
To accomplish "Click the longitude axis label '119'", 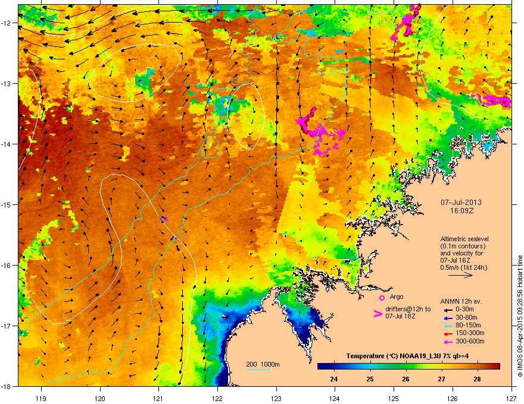I will (x=42, y=398).
